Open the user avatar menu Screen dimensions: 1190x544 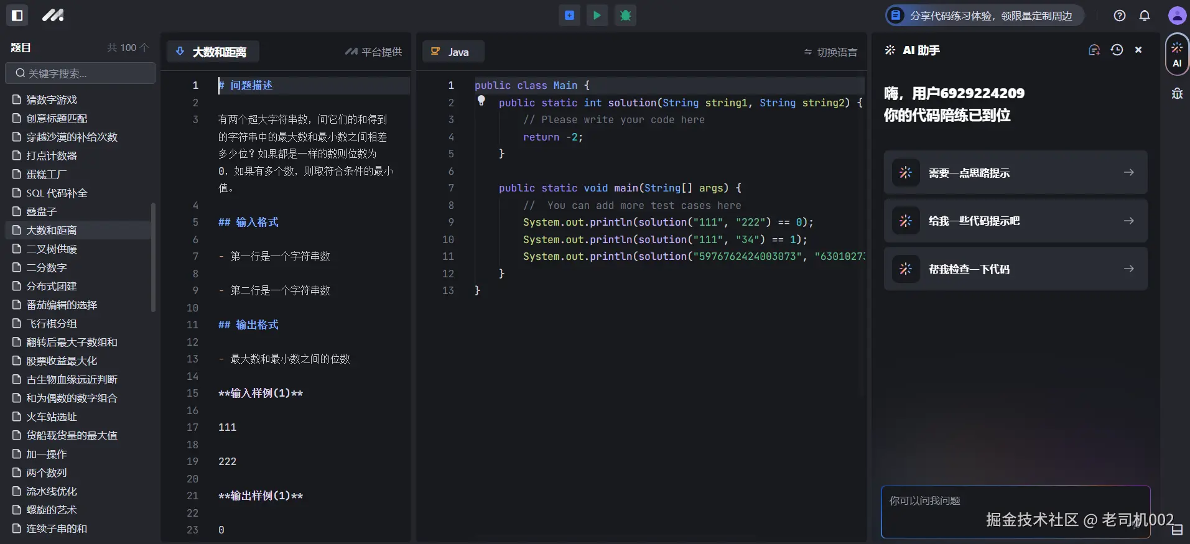pos(1176,16)
